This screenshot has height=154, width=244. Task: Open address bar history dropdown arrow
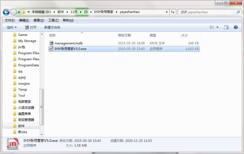click(167, 12)
